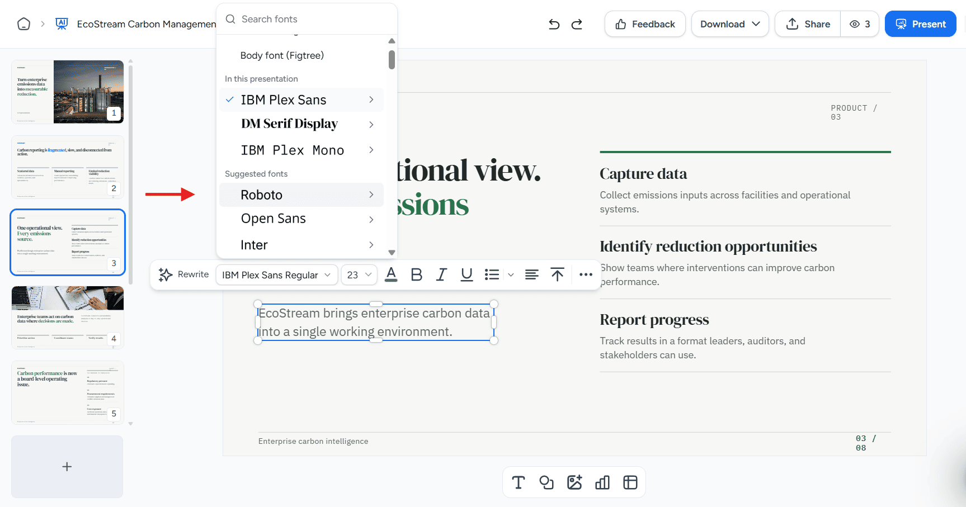Click font list scroll down arrow

[x=392, y=253]
